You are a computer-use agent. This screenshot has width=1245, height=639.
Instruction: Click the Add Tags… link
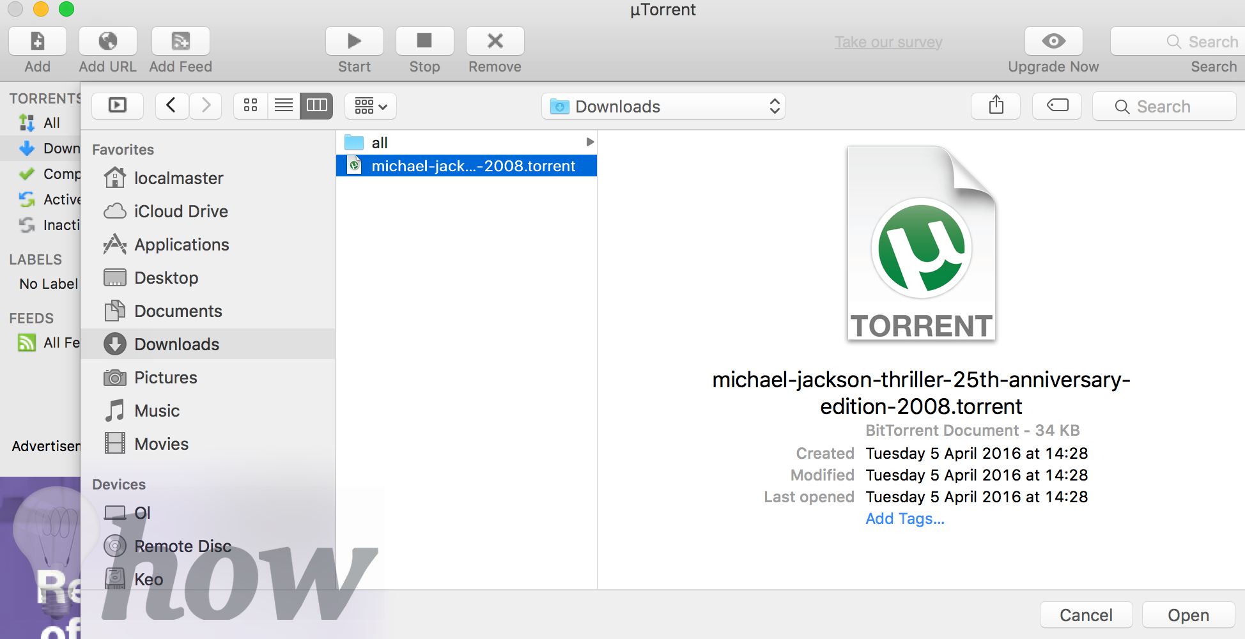[x=904, y=519]
